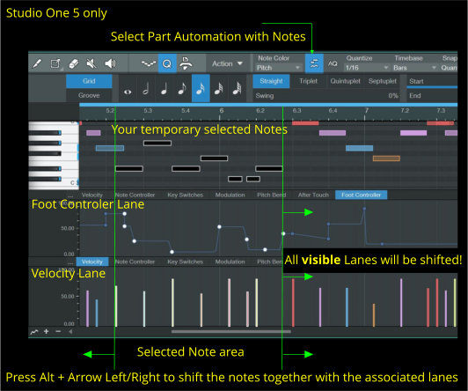
Task: Click the automation curve icon at bottom left
Action: (x=34, y=332)
